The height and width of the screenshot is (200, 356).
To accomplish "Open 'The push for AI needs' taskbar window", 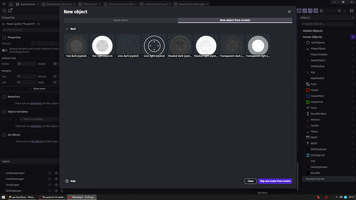I will coord(52,197).
